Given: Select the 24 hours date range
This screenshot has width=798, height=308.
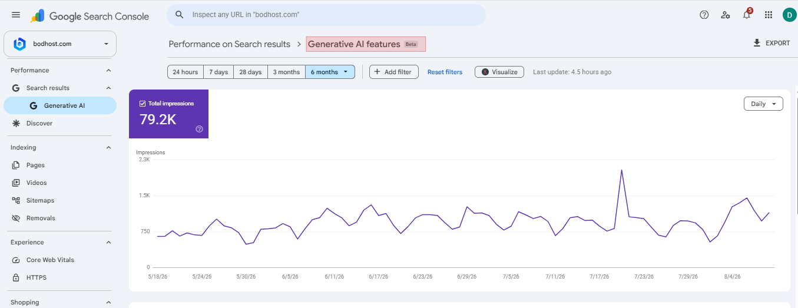Looking at the screenshot, I should click(x=186, y=72).
